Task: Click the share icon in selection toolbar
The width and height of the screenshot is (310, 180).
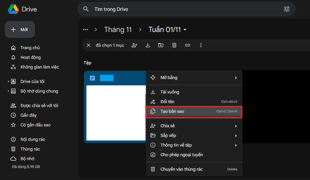Action: (x=134, y=45)
